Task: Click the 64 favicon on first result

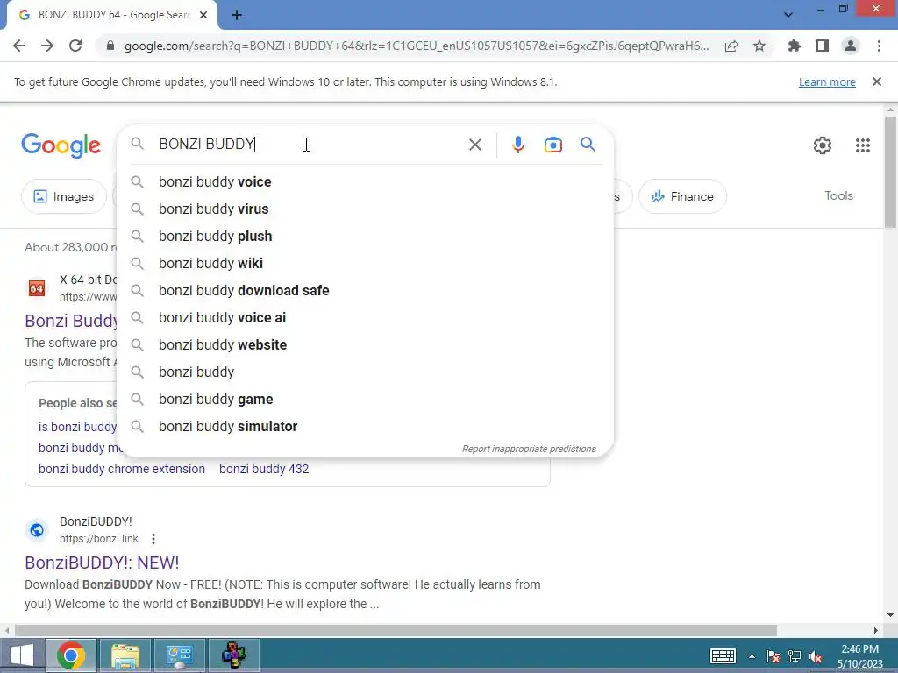Action: pos(37,288)
